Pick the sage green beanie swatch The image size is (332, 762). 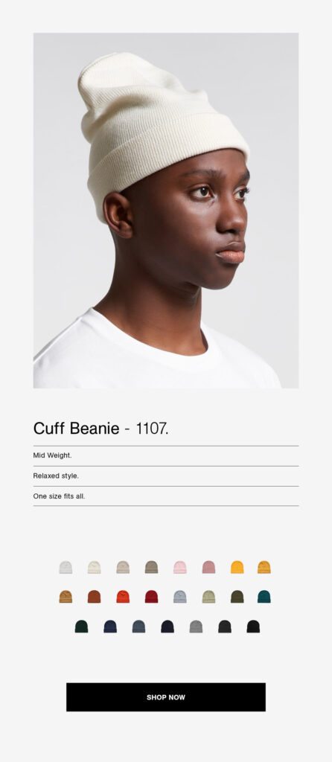(x=208, y=597)
